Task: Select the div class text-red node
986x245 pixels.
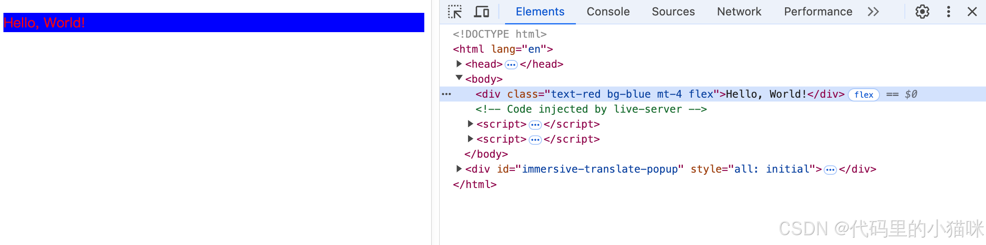Action: pos(713,94)
